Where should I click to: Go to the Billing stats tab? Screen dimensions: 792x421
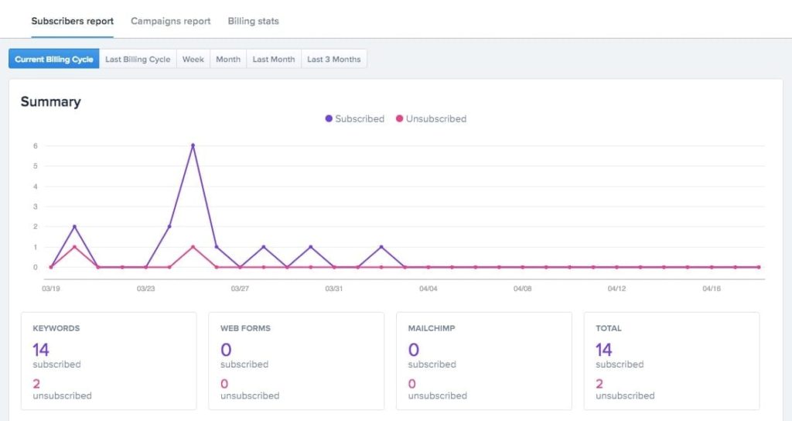coord(253,21)
